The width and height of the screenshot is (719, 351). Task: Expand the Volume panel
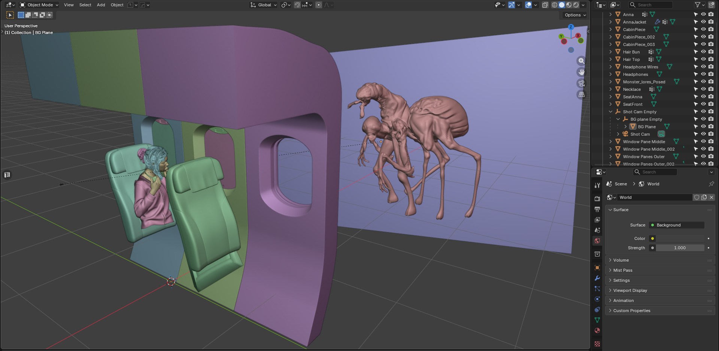click(660, 260)
